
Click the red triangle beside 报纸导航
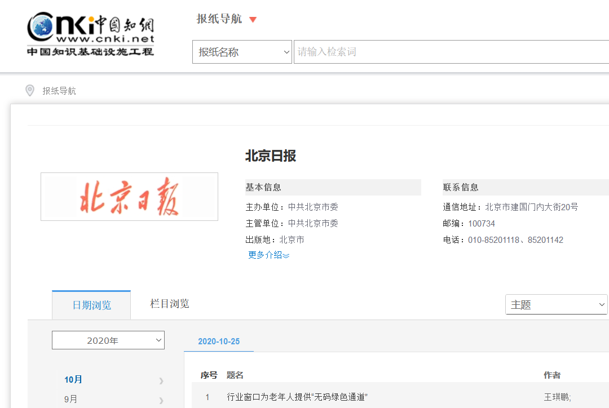point(253,20)
